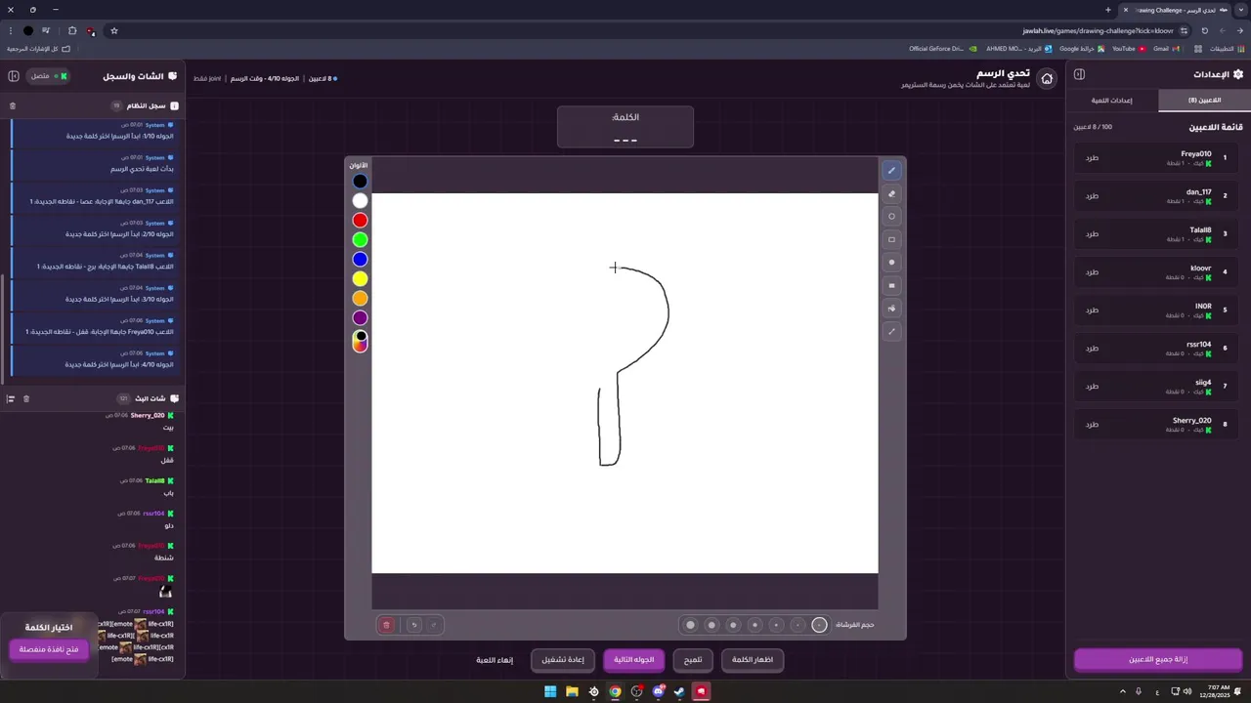The width and height of the screenshot is (1251, 703).
Task: Open the settings gear icon
Action: point(1238,74)
